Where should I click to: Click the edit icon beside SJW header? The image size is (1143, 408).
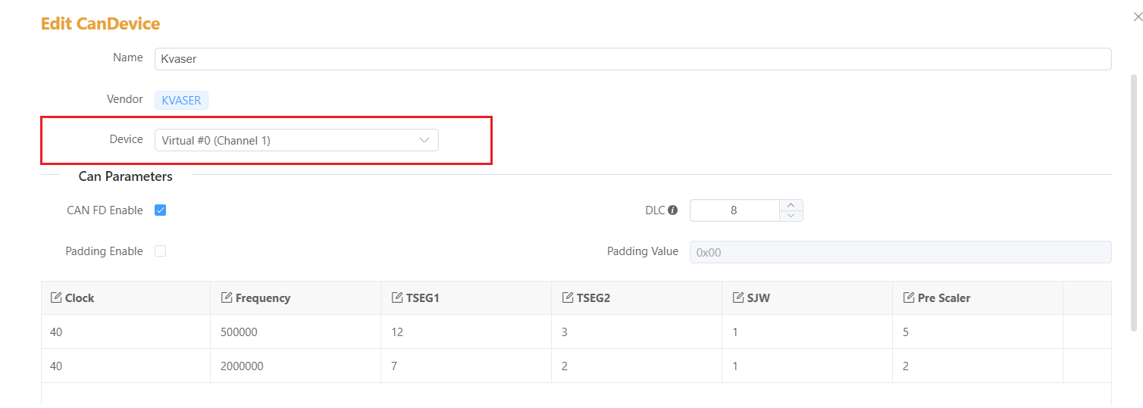pyautogui.click(x=738, y=297)
